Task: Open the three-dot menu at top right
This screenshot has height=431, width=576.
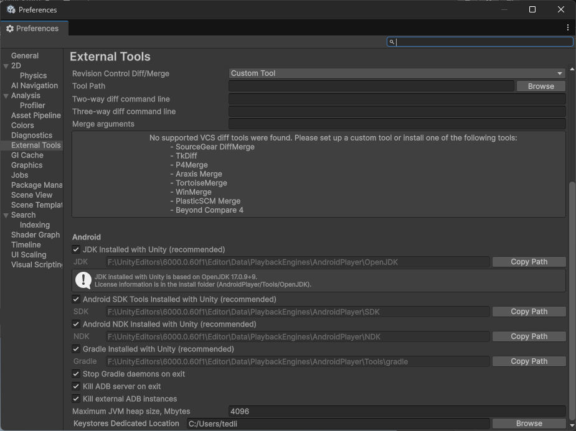Action: (569, 28)
